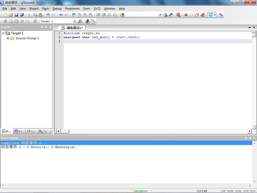The width and height of the screenshot is (257, 193).
Task: Close the active editor tab
Action: (x=254, y=28)
